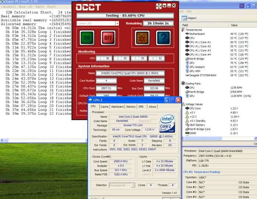Click the VBAT Battery icon
257x199 pixels.
point(187,125)
